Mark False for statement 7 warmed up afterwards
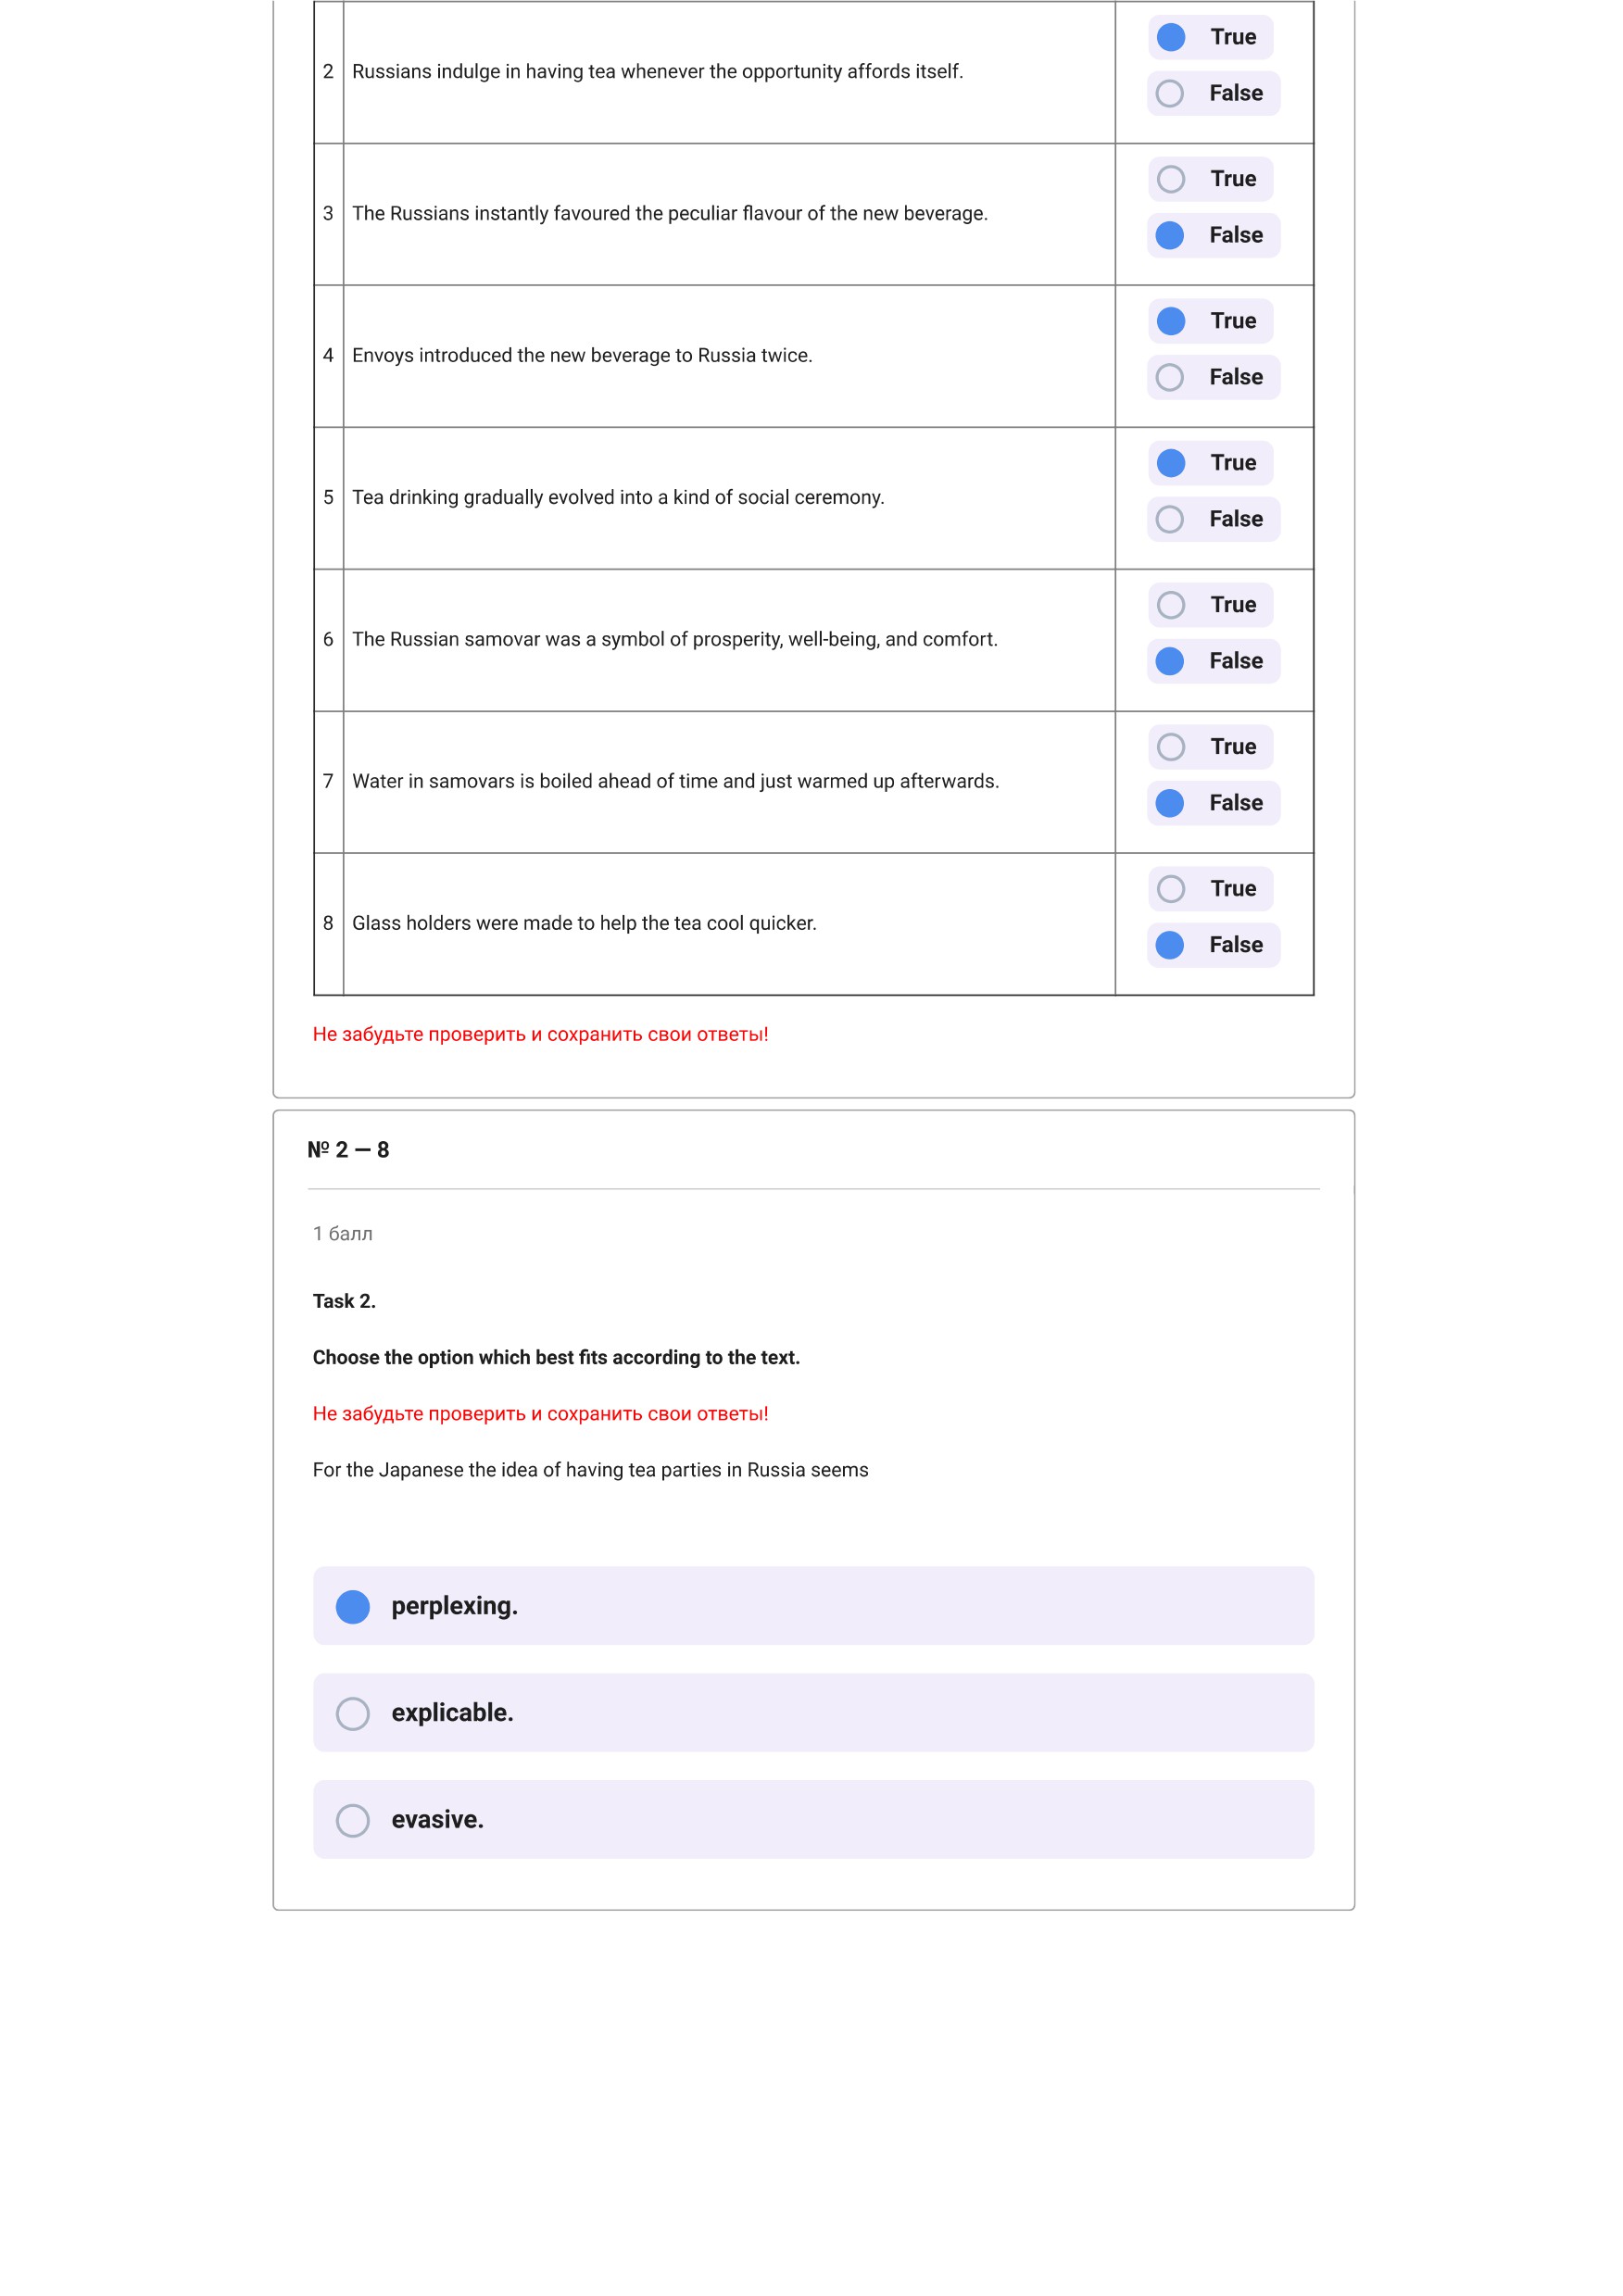Image resolution: width=1623 pixels, height=2296 pixels. coord(1212,803)
